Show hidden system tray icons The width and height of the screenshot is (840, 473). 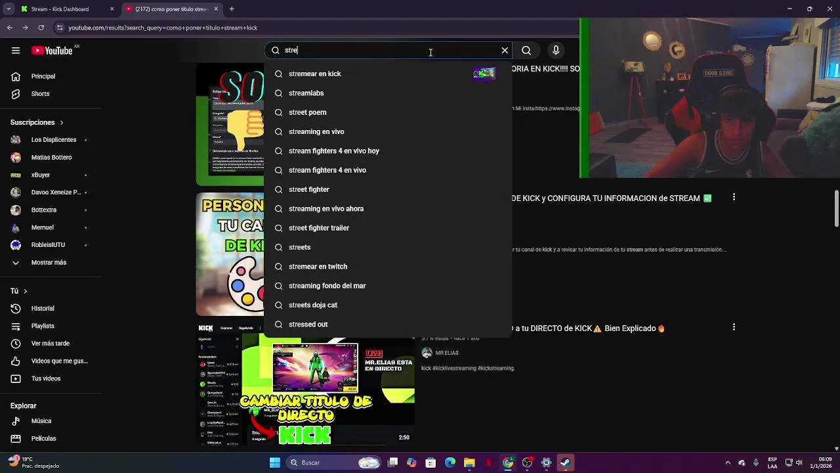click(x=728, y=462)
